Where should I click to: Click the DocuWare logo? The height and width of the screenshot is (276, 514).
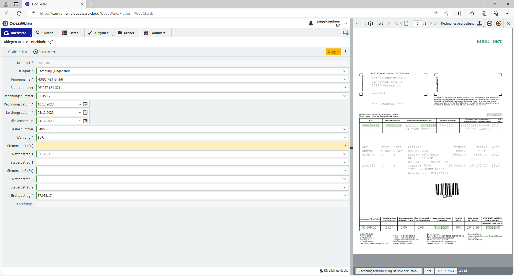coord(17,23)
